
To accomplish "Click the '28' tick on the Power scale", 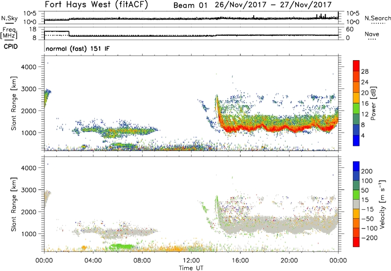I will pyautogui.click(x=365, y=71).
